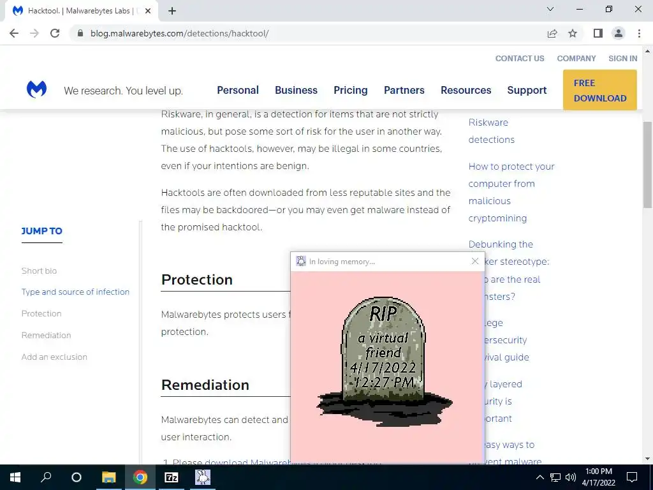Open the Business menu
The image size is (653, 490).
point(296,90)
